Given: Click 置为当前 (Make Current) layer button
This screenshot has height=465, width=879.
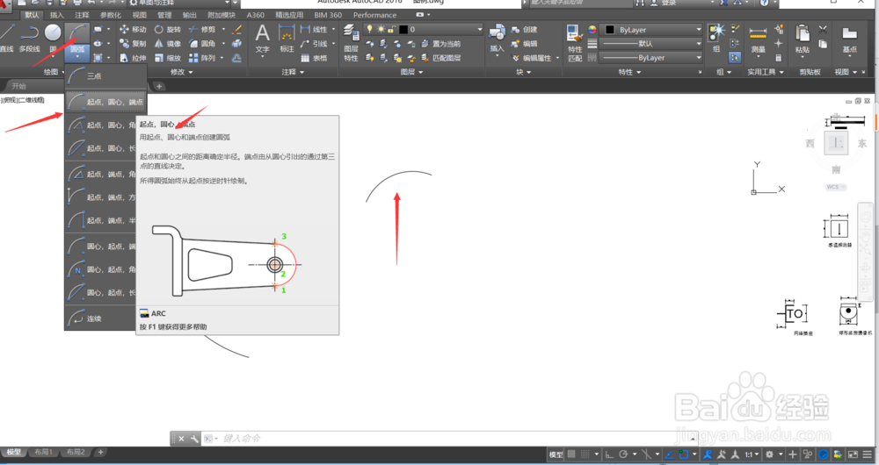Looking at the screenshot, I should click(440, 44).
